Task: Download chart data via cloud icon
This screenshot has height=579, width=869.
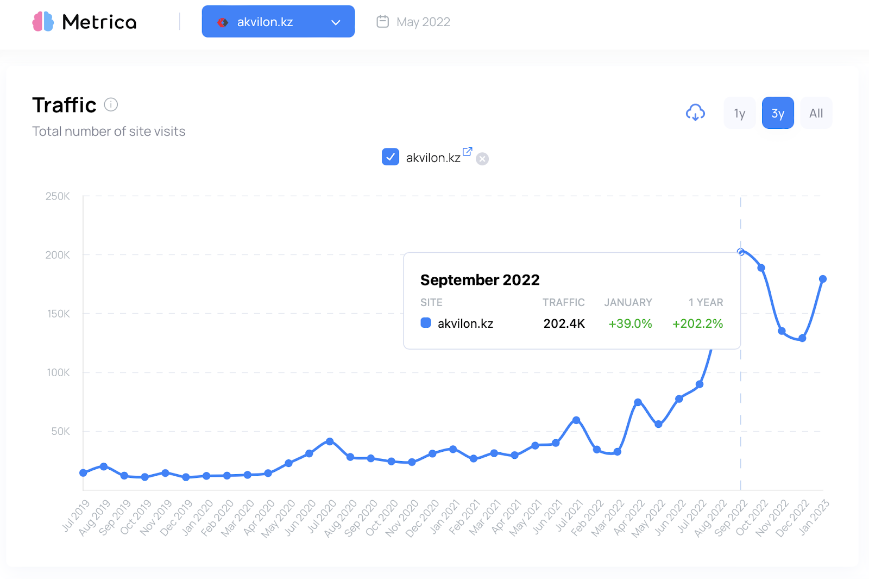Action: point(695,113)
